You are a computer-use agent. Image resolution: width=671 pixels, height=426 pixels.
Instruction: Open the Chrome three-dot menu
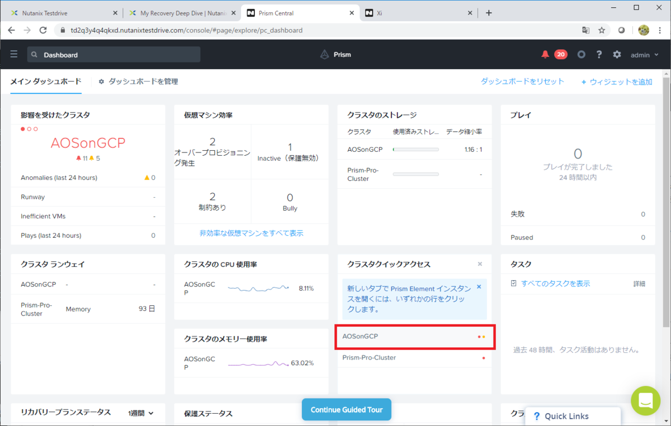pos(660,30)
